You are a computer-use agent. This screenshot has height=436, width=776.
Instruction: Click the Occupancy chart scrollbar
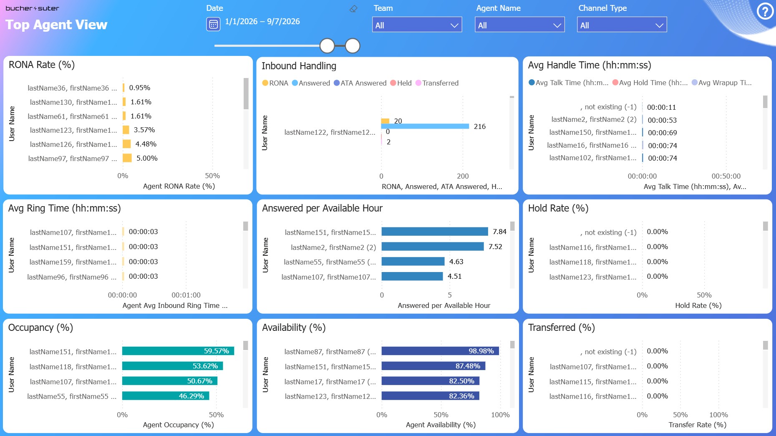246,345
